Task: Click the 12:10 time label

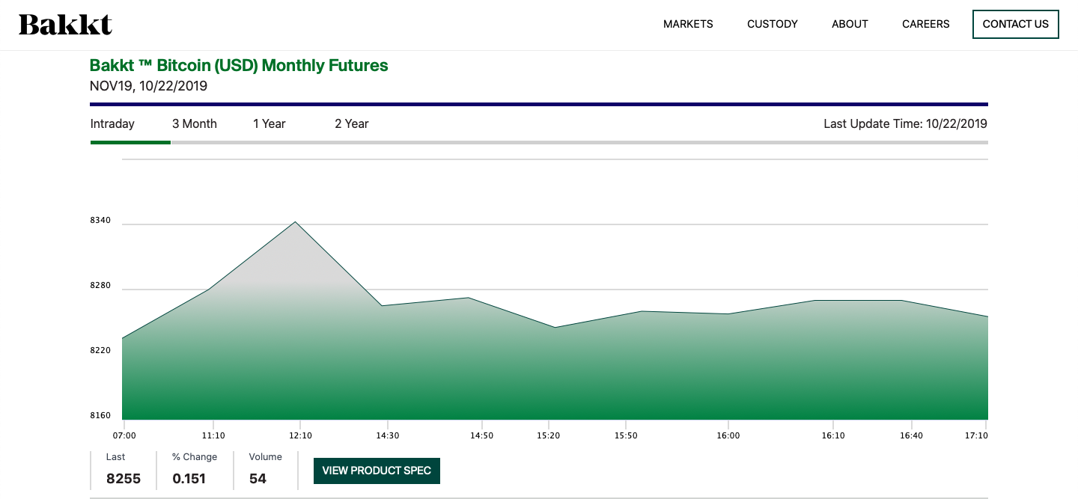Action: 300,435
